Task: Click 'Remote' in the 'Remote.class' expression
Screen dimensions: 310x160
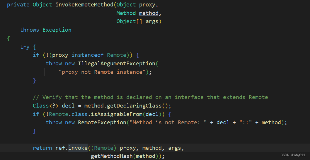Action: [59, 114]
